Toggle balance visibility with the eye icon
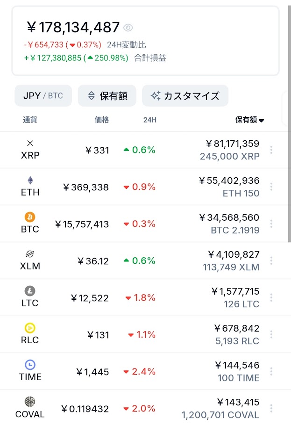The image size is (291, 426). tap(128, 28)
